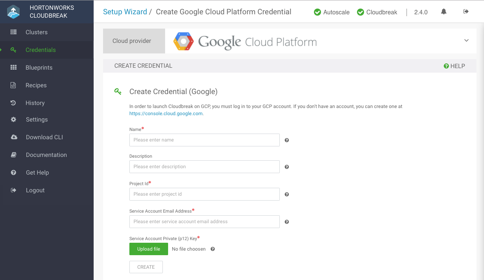Open the Google Cloud Platform provider selector

pyautogui.click(x=245, y=41)
